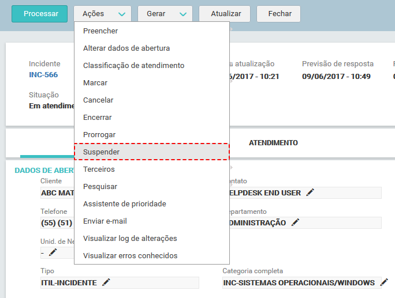The width and height of the screenshot is (395, 298).
Task: Edit Categoria completa pencil icon
Action: [384, 282]
